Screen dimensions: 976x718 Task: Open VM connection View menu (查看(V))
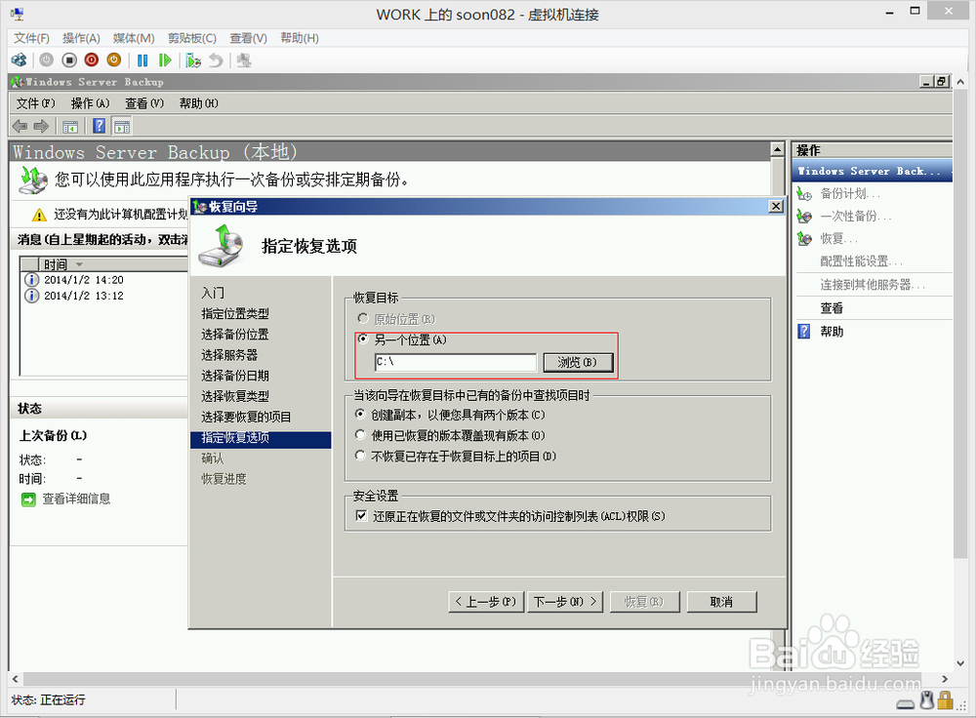pos(248,38)
